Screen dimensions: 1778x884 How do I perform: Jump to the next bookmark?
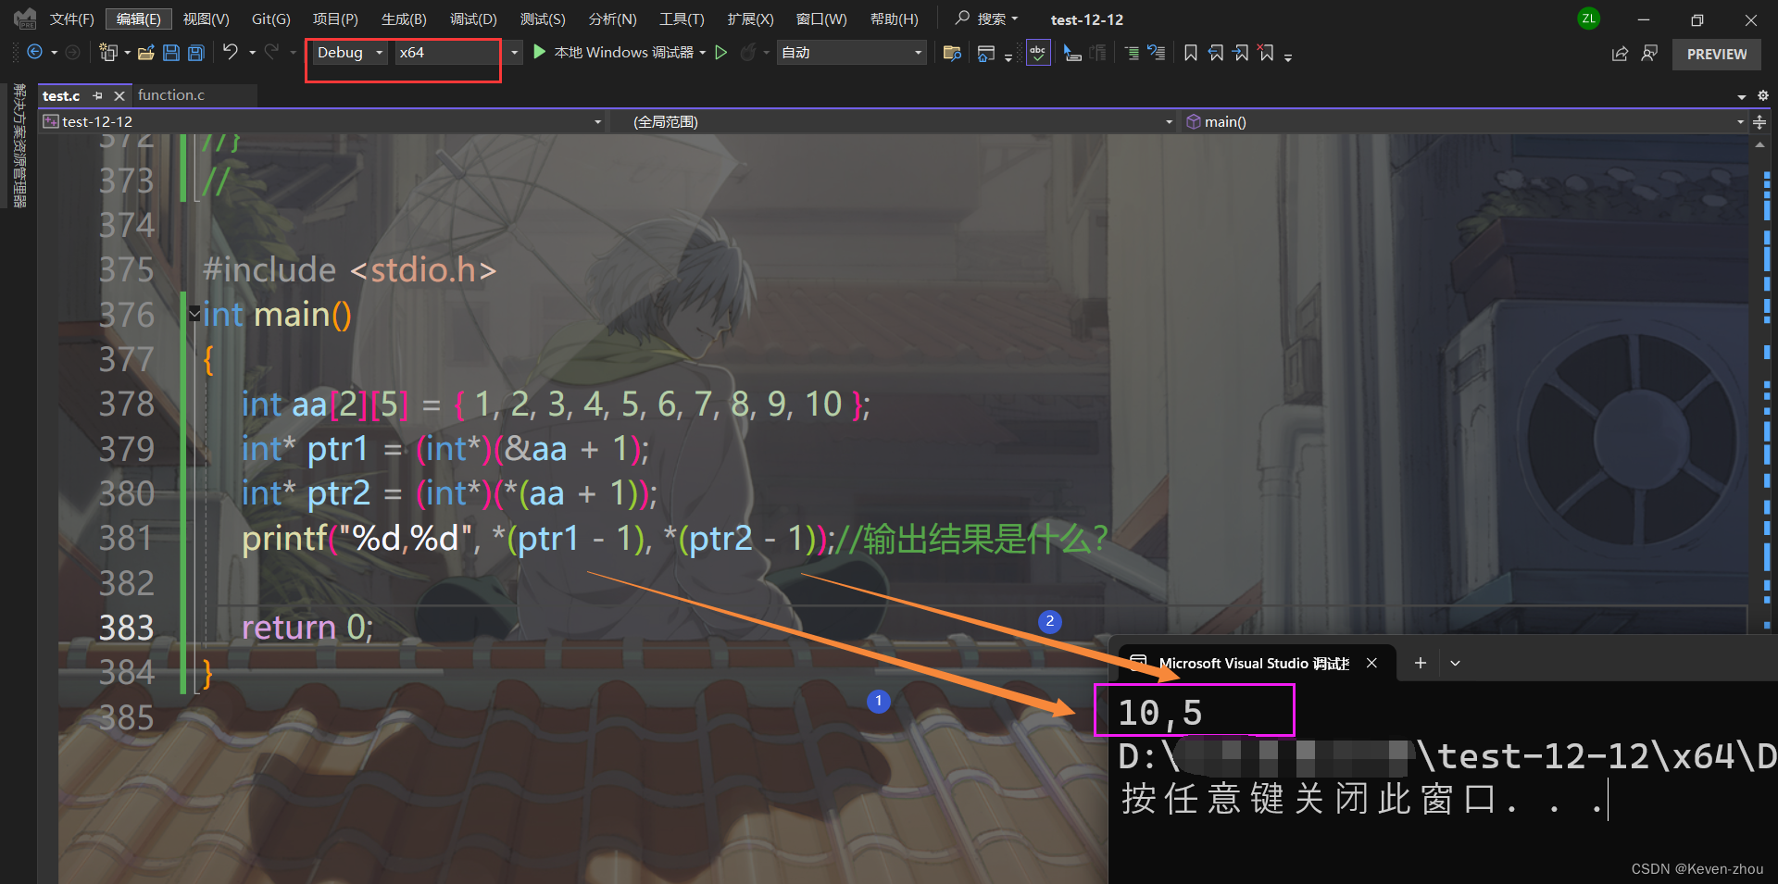tap(1241, 53)
